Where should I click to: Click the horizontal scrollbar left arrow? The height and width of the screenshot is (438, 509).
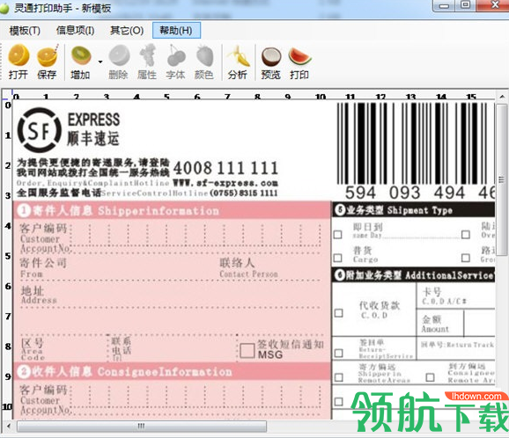click(x=9, y=426)
